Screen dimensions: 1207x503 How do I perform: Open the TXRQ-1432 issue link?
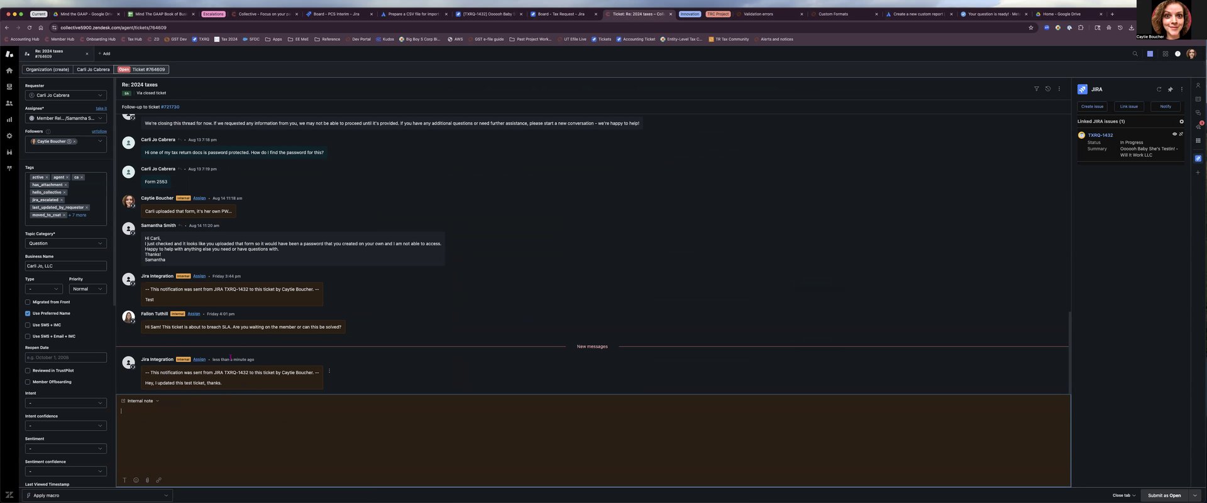click(1100, 135)
